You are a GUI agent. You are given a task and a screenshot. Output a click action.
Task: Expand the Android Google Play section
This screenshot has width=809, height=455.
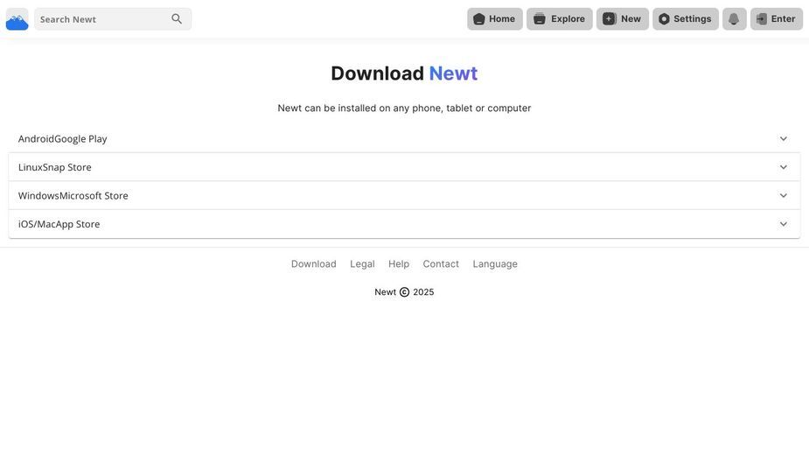pyautogui.click(x=404, y=138)
